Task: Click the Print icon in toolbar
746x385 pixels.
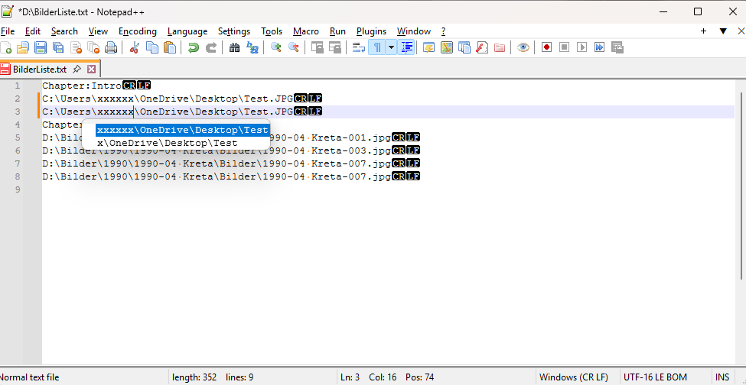Action: (111, 47)
